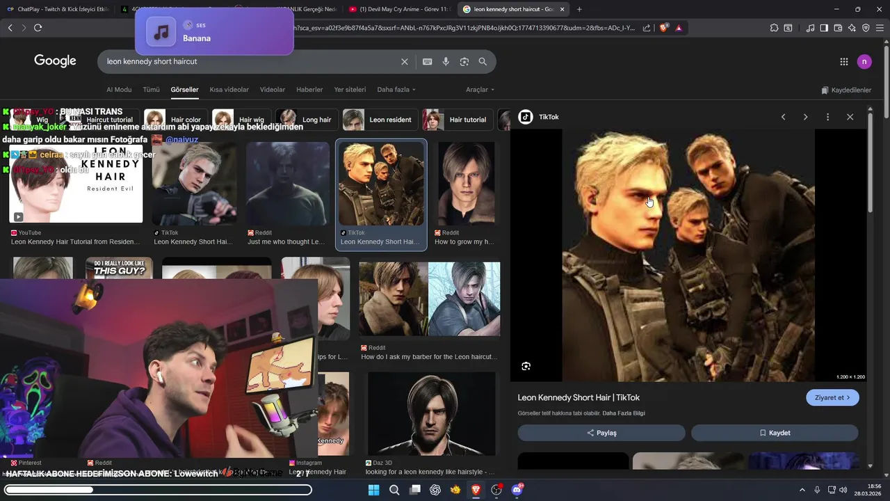Share page via address bar share icon

[647, 28]
